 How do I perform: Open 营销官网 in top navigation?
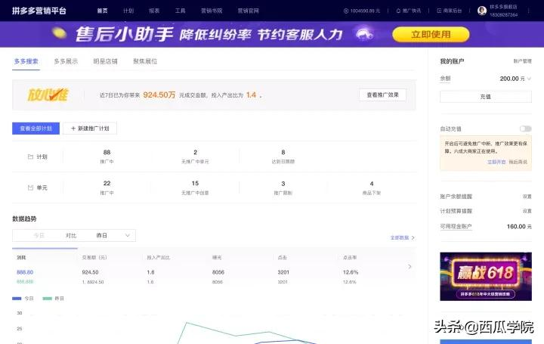pos(248,11)
